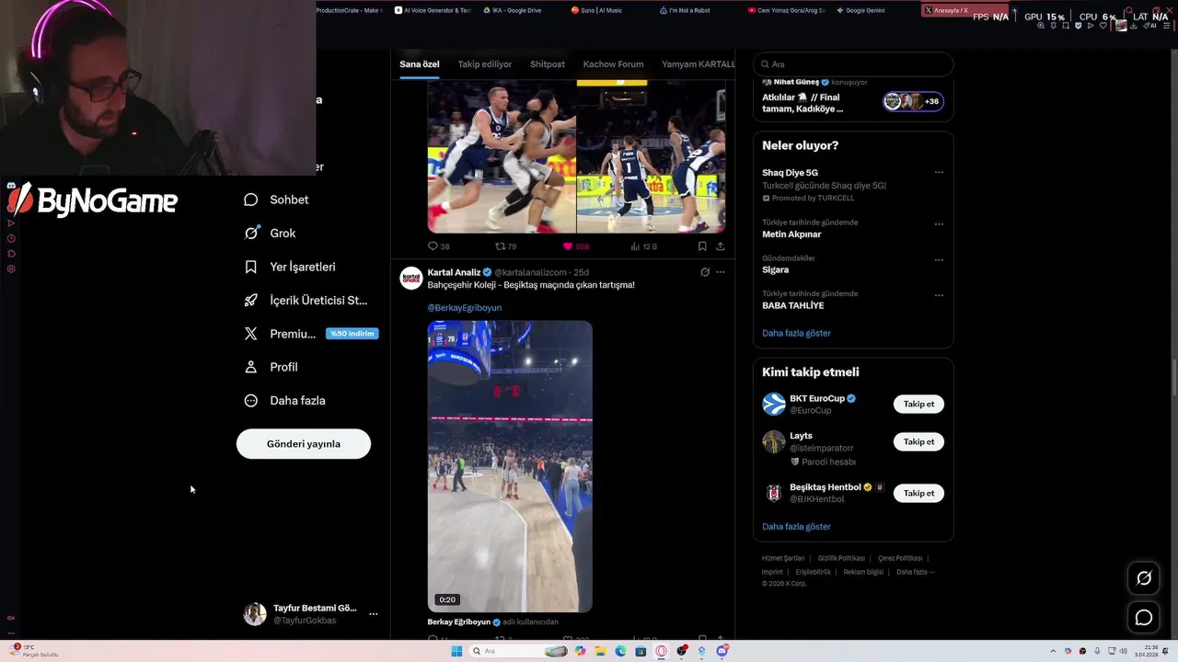Open Opera GX icon in taskbar
Image resolution: width=1178 pixels, height=662 pixels.
[661, 651]
